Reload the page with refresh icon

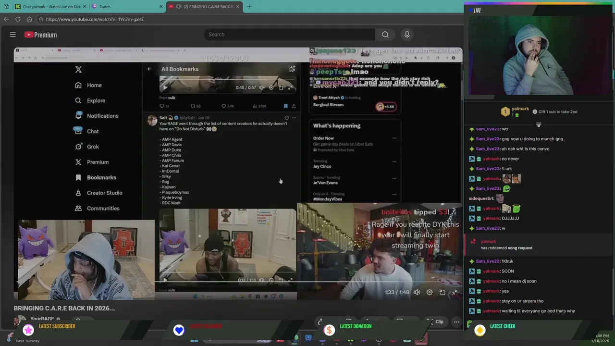click(x=18, y=19)
